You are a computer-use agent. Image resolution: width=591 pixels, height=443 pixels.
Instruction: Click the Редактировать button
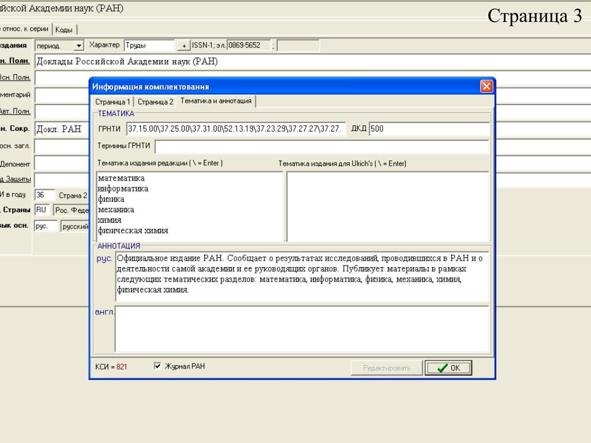point(387,368)
